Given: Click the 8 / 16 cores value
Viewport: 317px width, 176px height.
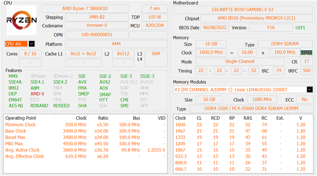Looking at the screenshot, I should [x=30, y=54].
